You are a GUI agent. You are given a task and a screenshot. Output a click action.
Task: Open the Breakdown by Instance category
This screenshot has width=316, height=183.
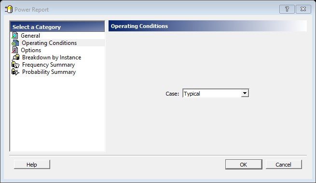tap(52, 57)
